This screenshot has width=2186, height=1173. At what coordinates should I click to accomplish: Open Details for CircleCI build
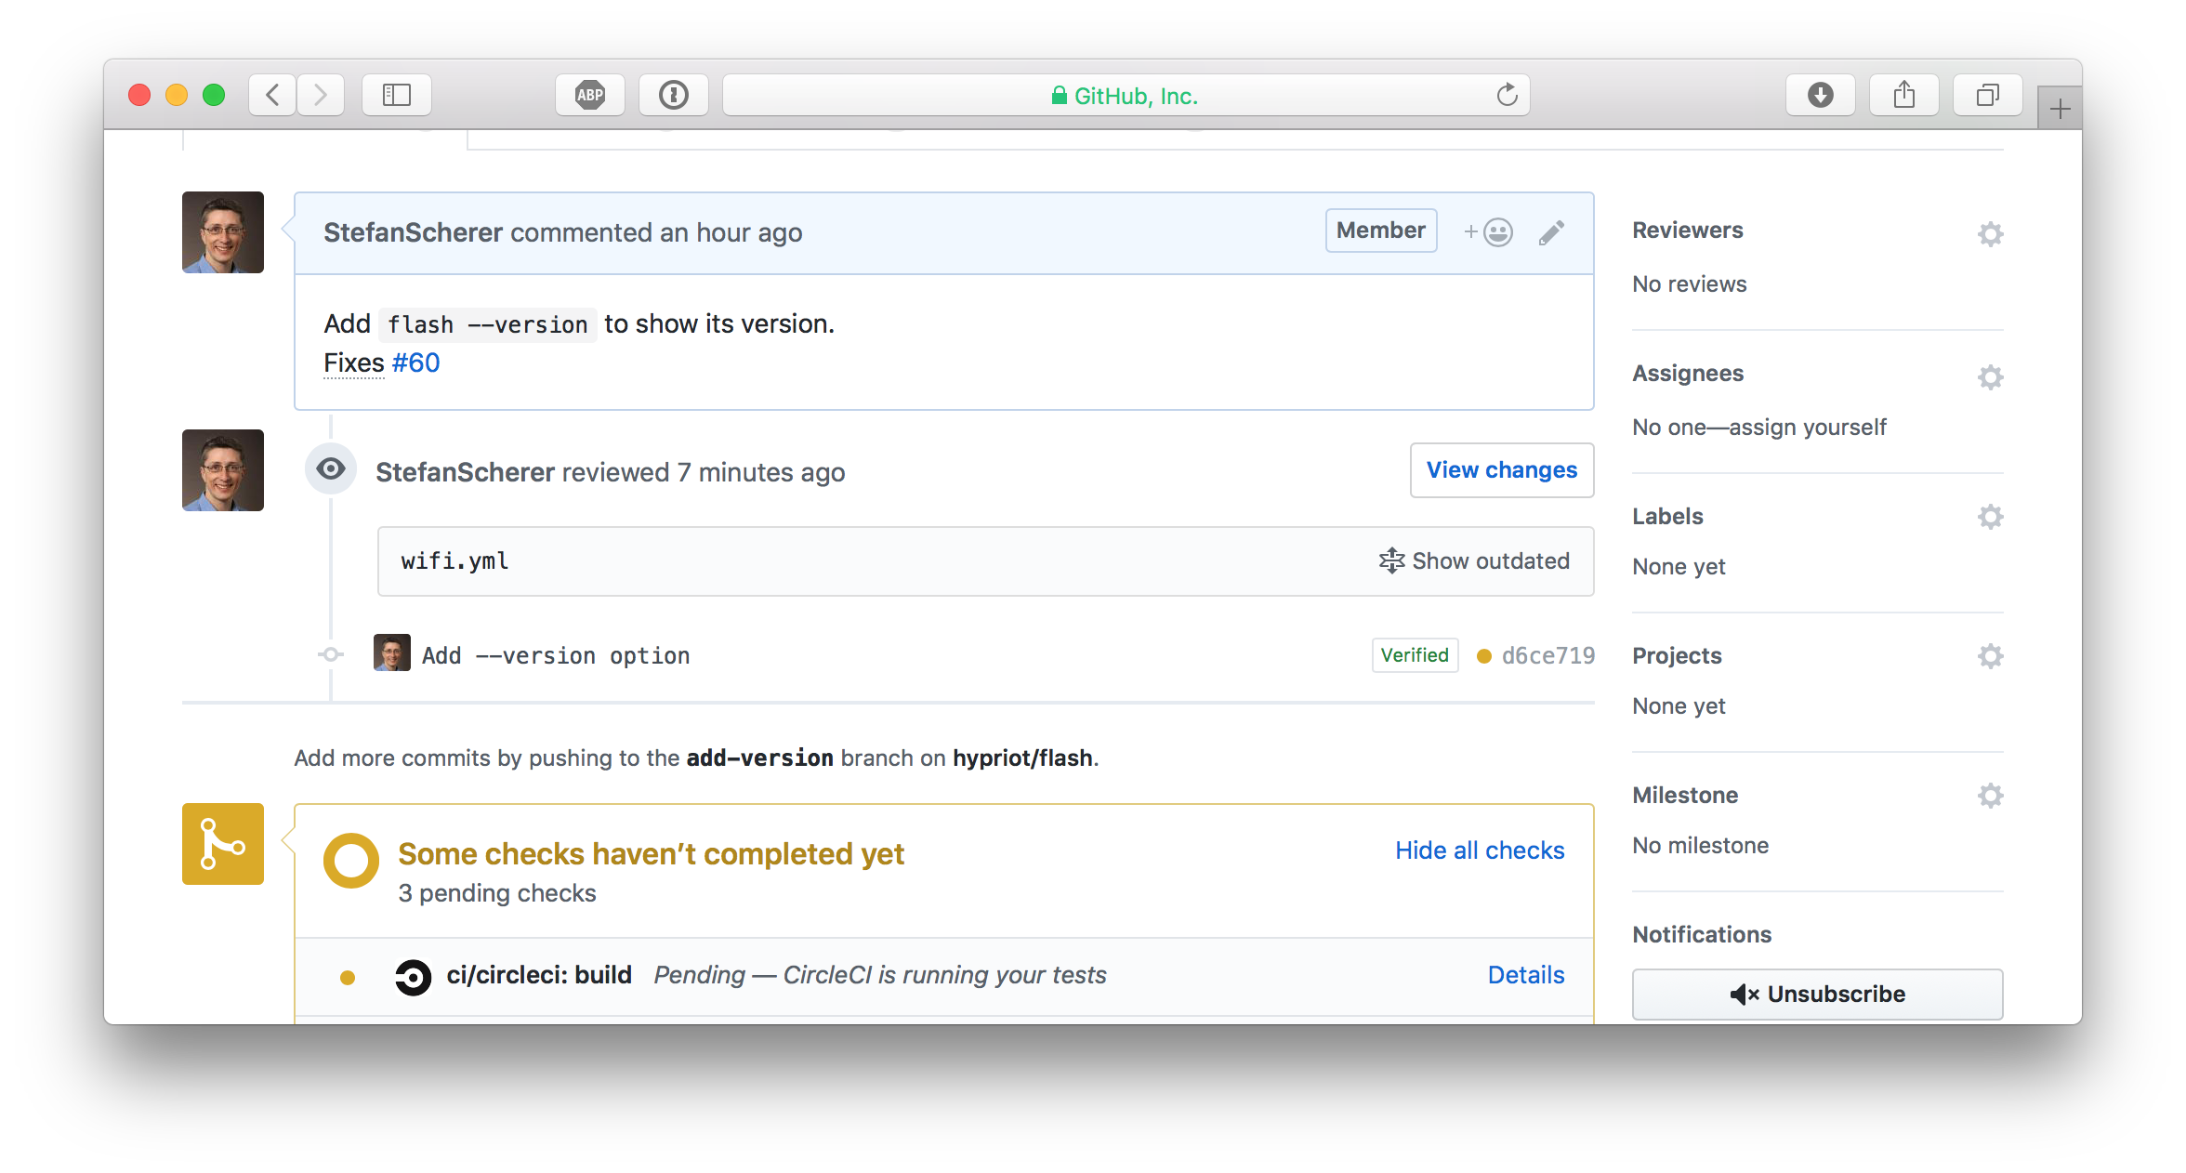(1524, 973)
